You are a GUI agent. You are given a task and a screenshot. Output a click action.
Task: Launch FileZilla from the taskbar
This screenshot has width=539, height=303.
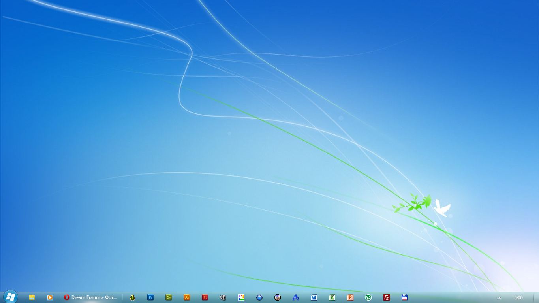[387, 297]
